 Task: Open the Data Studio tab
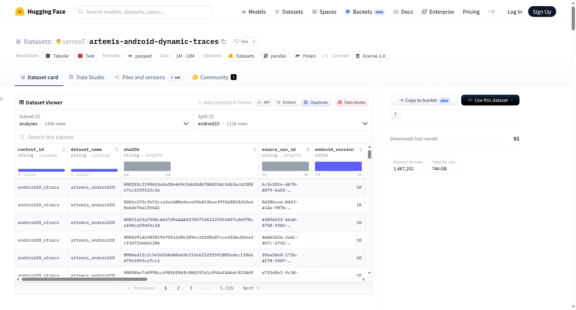87,77
